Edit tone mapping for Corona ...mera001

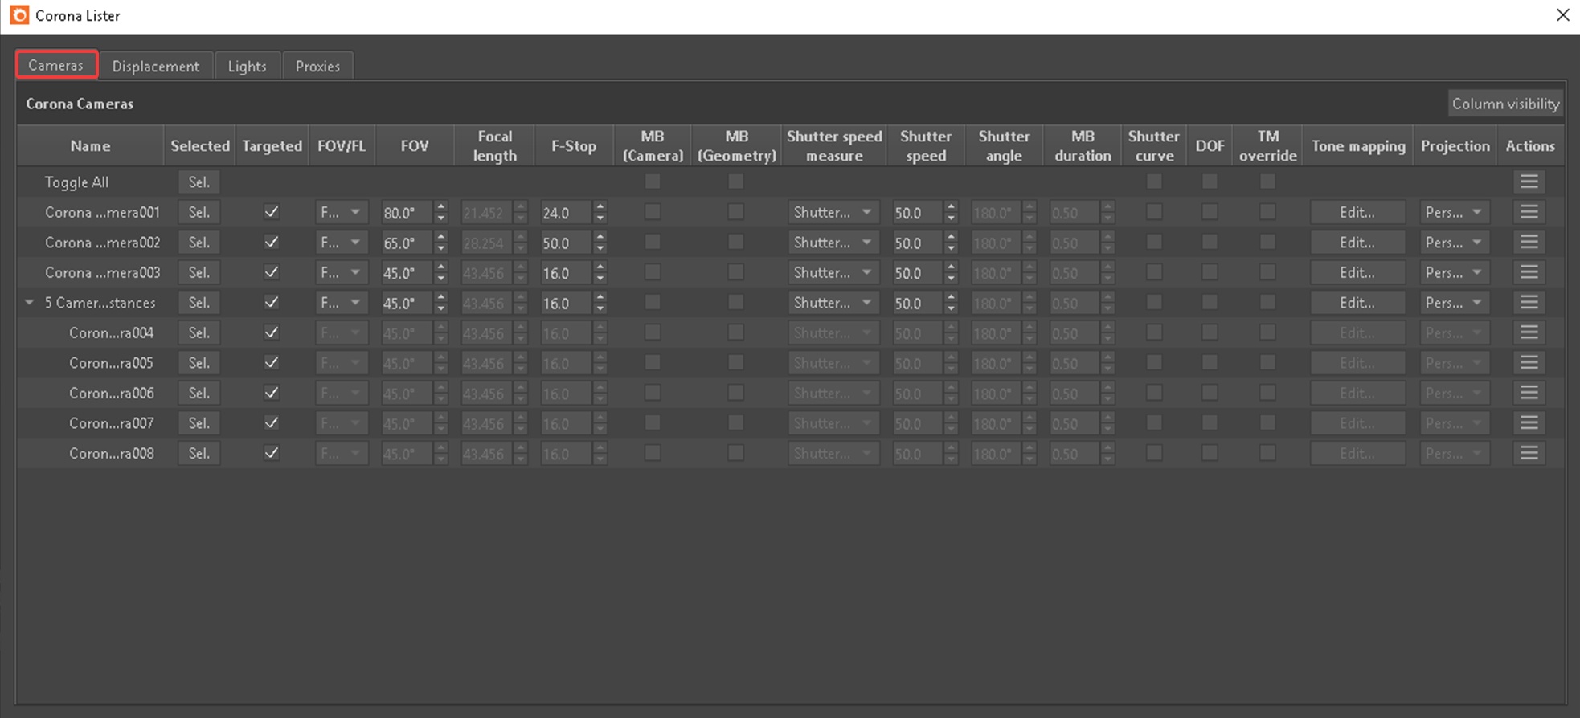click(x=1357, y=212)
